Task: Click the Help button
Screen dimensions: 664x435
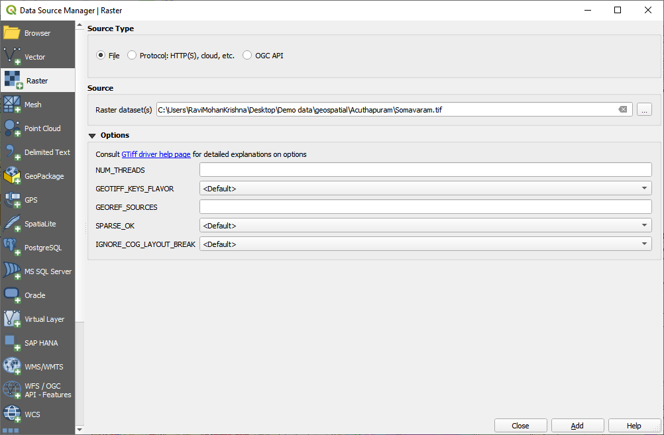Action: 634,426
